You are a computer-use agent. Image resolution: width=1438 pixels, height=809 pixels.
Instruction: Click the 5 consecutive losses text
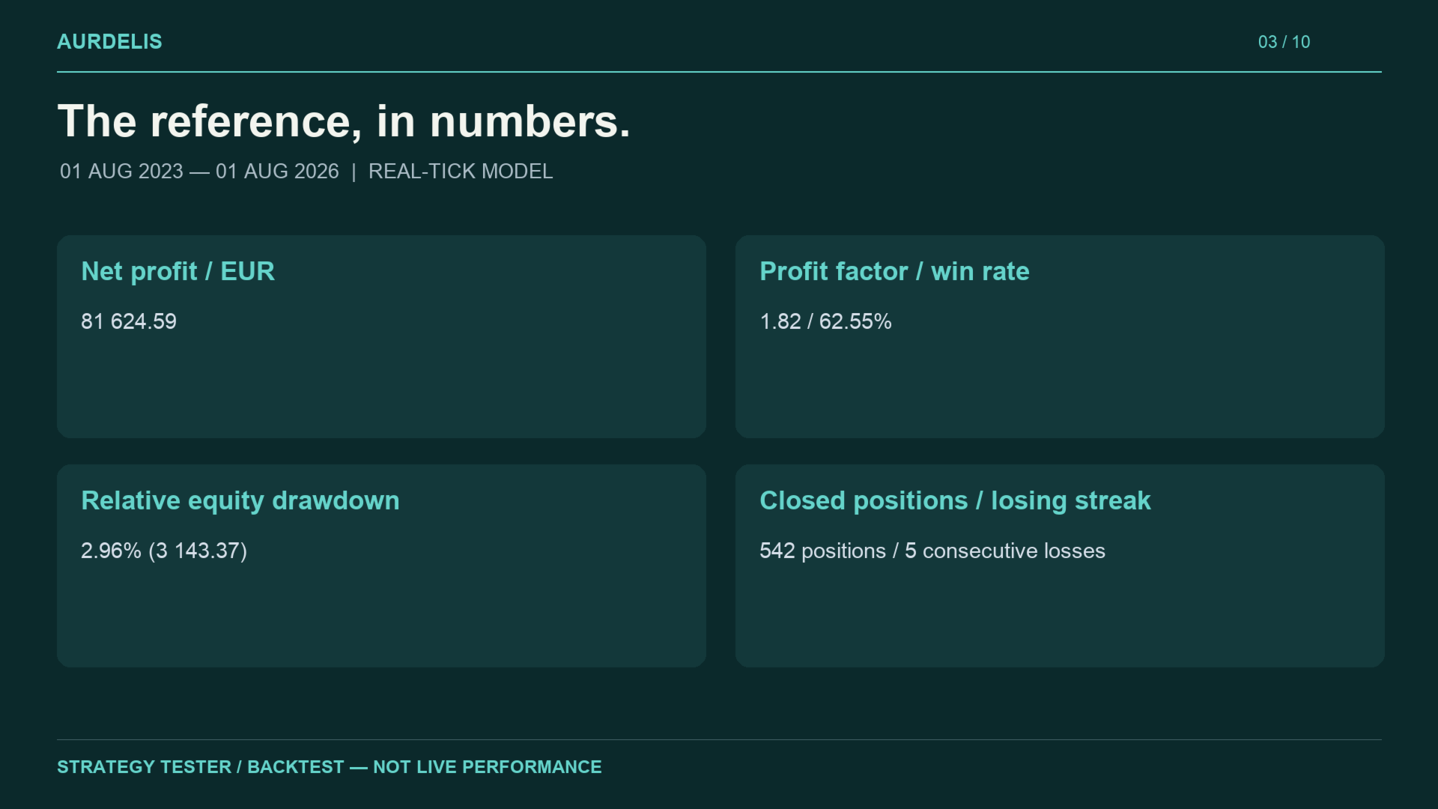pos(1005,551)
